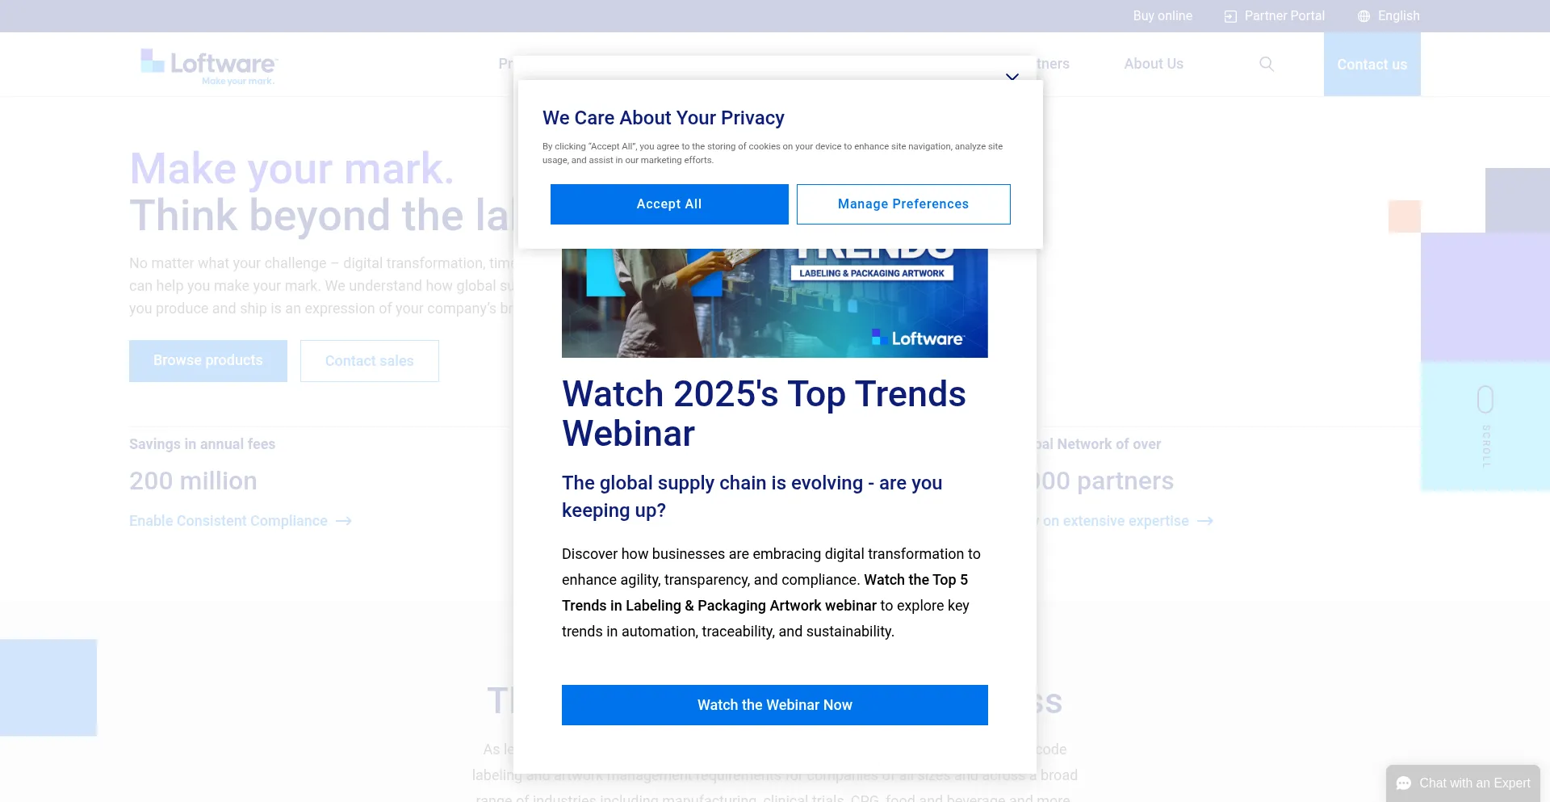Click the 200 million statistic text
The height and width of the screenshot is (802, 1550).
click(193, 481)
